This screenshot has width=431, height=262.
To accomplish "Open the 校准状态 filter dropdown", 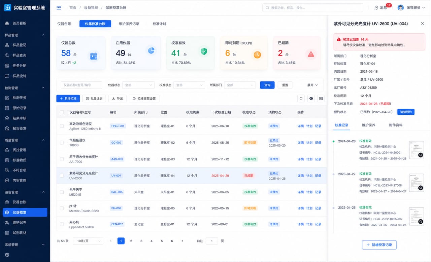I will pos(189,85).
